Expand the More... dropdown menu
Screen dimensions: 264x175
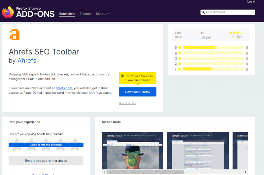coord(102,14)
